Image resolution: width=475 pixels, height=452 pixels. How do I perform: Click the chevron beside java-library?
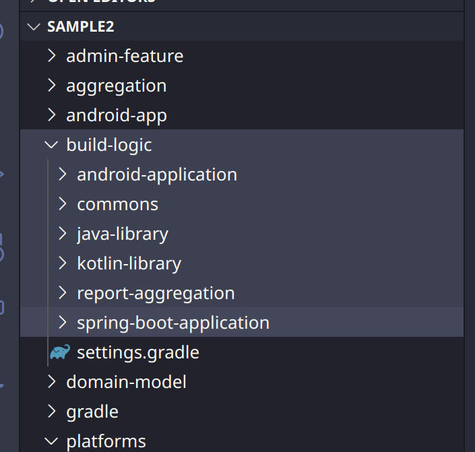(x=63, y=234)
